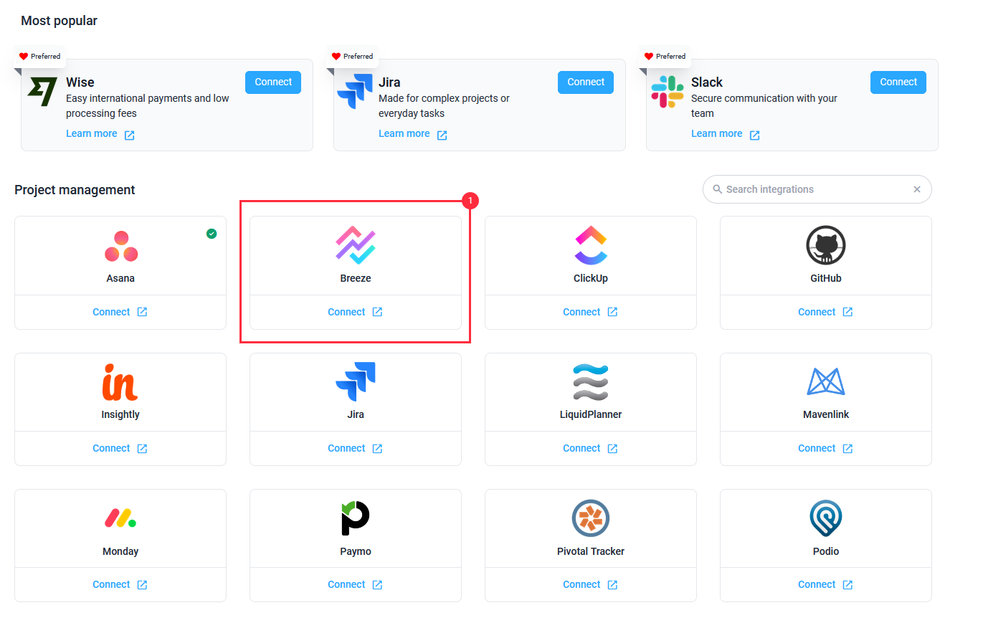Connect the Monday integration
This screenshot has height=628, width=988.
click(111, 584)
